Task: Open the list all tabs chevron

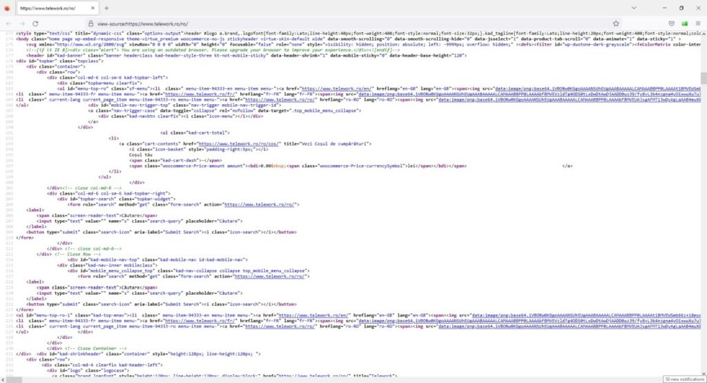Action: [x=634, y=8]
